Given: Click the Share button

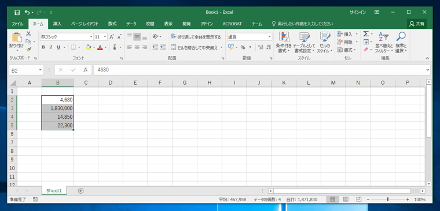Looking at the screenshot, I should 417,24.
